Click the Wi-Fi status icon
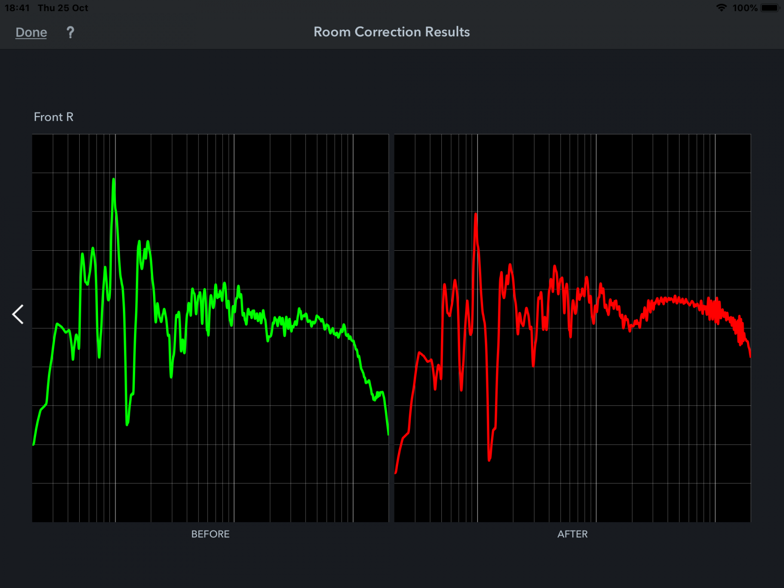Image resolution: width=784 pixels, height=588 pixels. (x=722, y=8)
